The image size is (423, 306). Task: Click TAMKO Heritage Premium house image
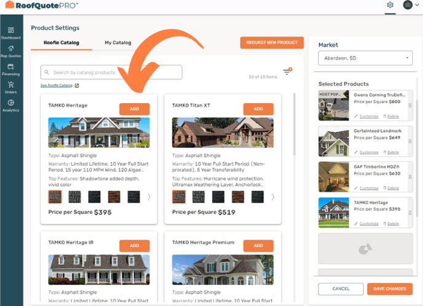223,270
